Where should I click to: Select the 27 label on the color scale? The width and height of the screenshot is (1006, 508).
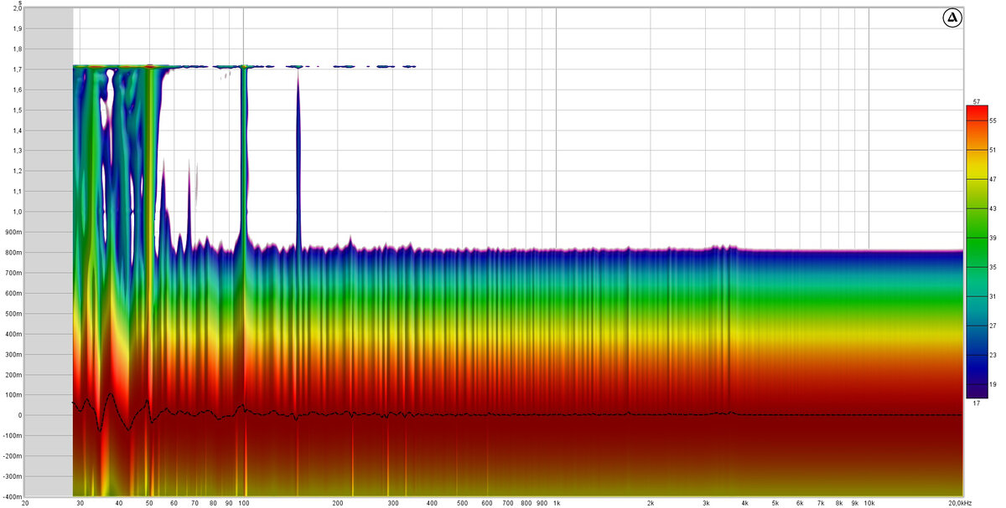(991, 325)
